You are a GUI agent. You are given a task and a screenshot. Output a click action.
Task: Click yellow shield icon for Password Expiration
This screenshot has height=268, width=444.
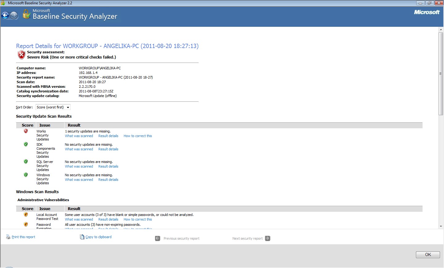(26, 224)
